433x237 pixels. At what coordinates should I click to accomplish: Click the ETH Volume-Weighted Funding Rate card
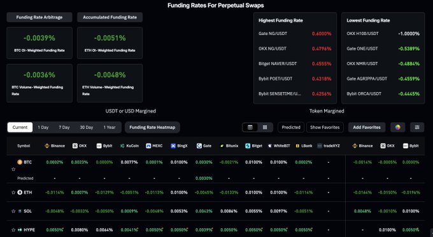[110, 83]
